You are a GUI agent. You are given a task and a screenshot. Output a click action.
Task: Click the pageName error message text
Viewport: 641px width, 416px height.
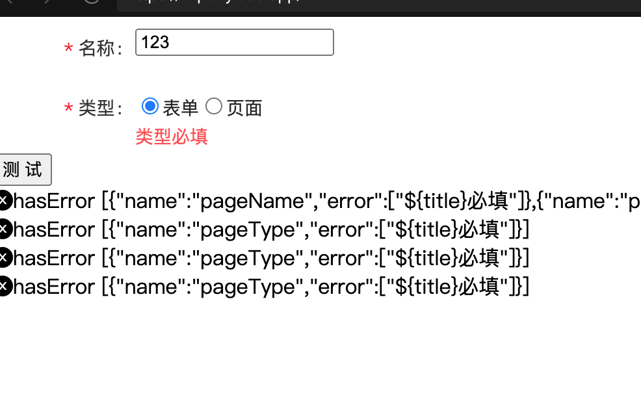pyautogui.click(x=325, y=200)
